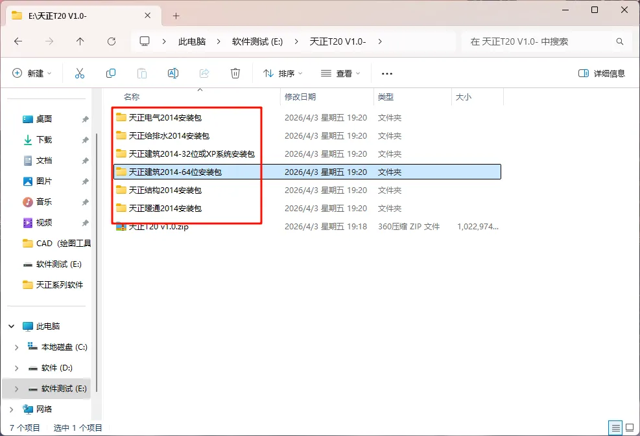Open the 查看 view dropdown
This screenshot has height=436, width=640.
pos(340,73)
